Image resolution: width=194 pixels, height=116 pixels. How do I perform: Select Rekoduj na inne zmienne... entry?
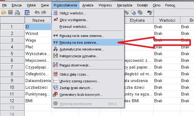pyautogui.click(x=88, y=43)
